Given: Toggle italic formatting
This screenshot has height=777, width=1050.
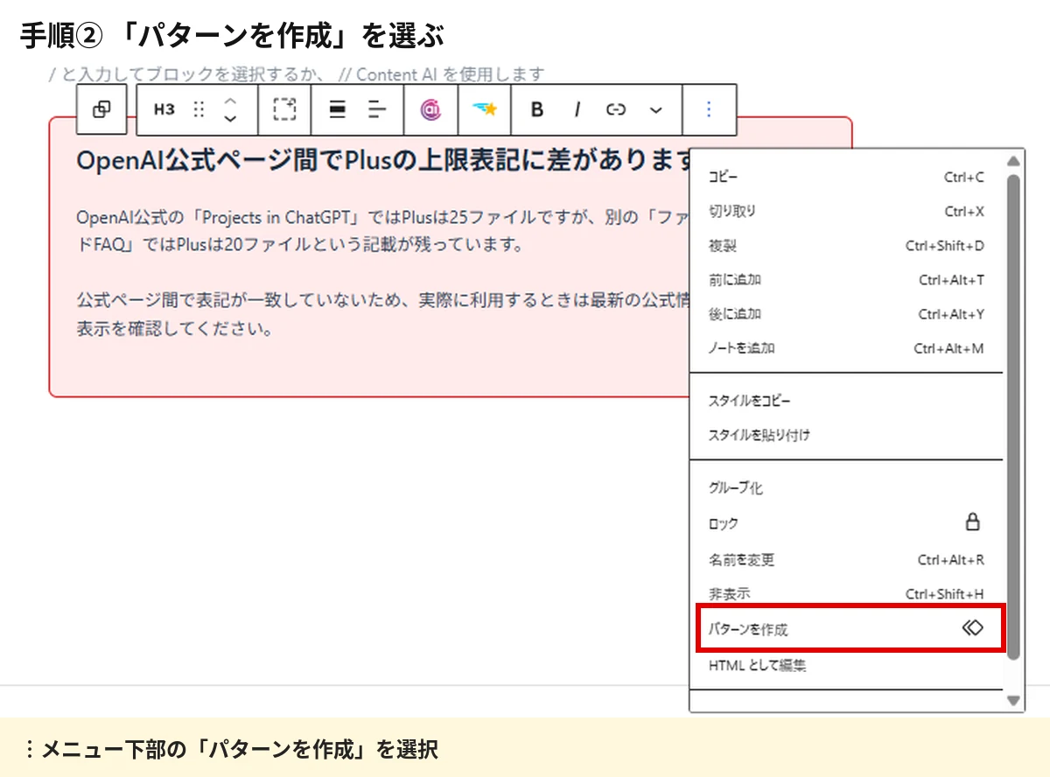Looking at the screenshot, I should [x=577, y=109].
